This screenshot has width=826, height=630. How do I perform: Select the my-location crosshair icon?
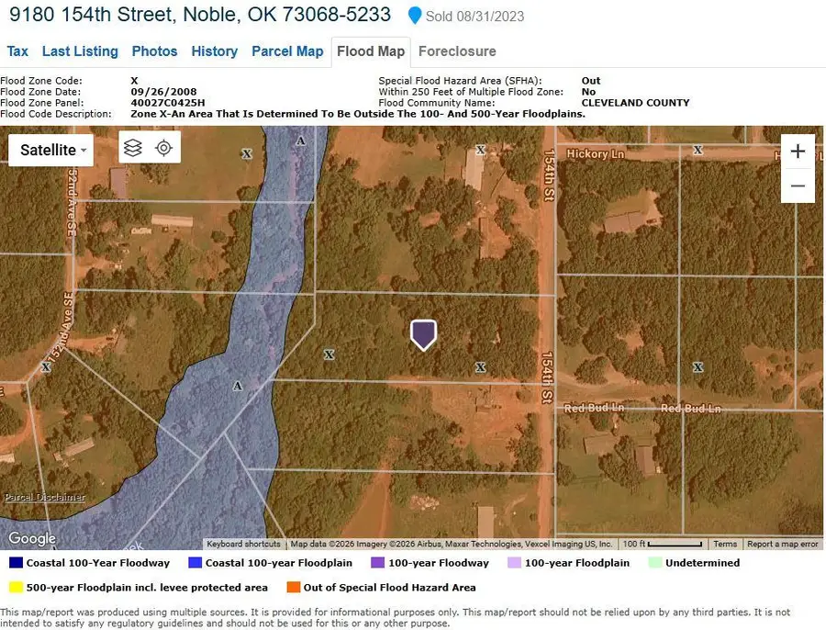click(x=165, y=146)
